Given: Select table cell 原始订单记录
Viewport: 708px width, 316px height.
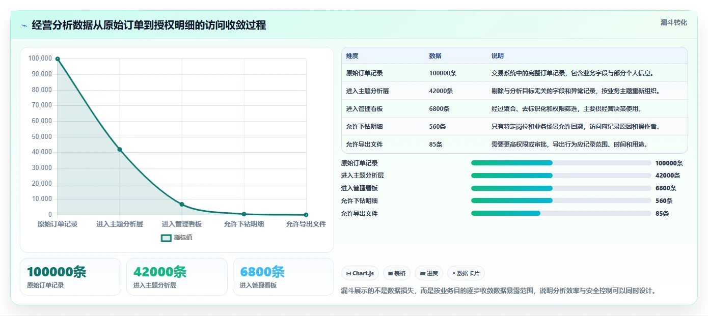Looking at the screenshot, I should (x=364, y=73).
